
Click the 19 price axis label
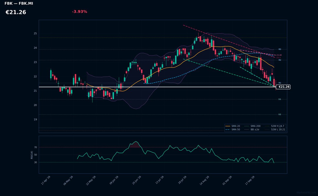point(35,119)
